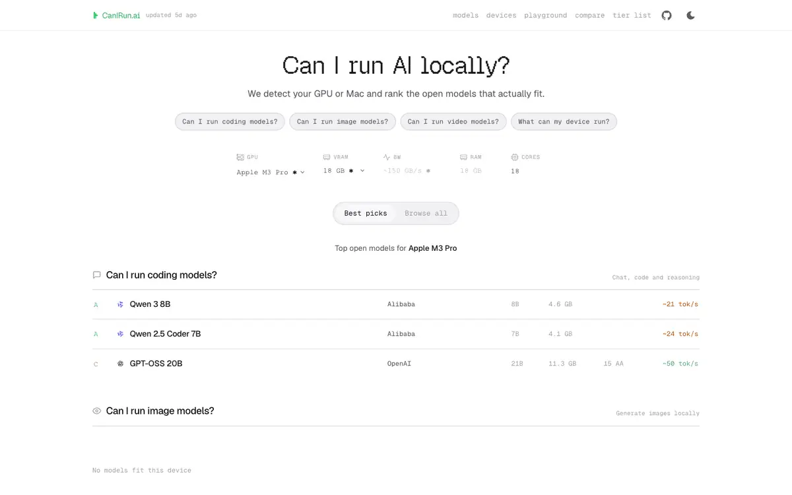The height and width of the screenshot is (495, 792).
Task: Click the CanIRun.ai logo mark
Action: coord(96,15)
